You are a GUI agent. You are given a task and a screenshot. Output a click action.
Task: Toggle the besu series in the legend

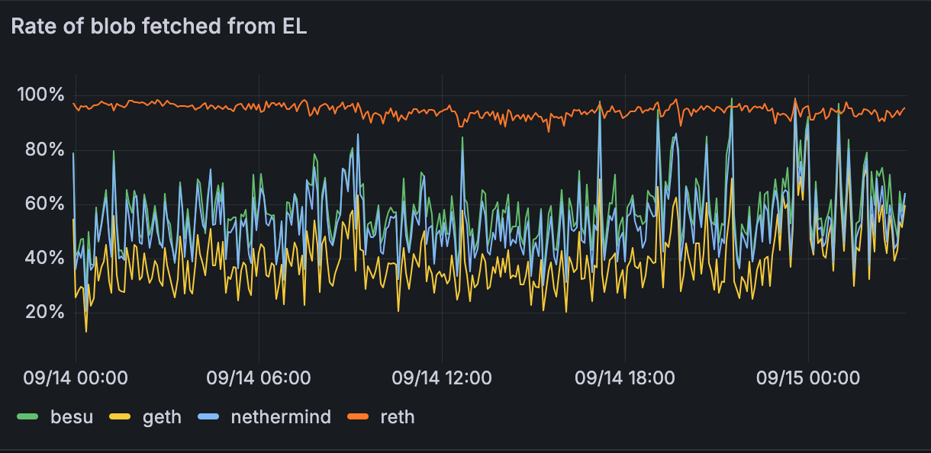point(71,417)
